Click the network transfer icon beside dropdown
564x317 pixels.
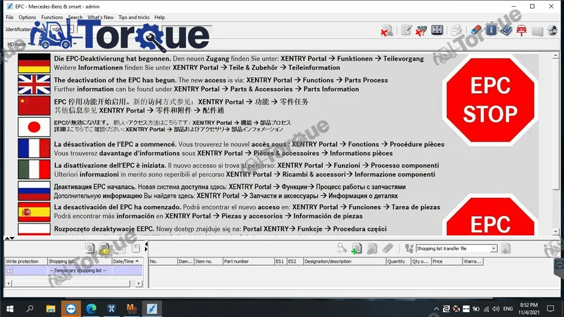pyautogui.click(x=409, y=248)
